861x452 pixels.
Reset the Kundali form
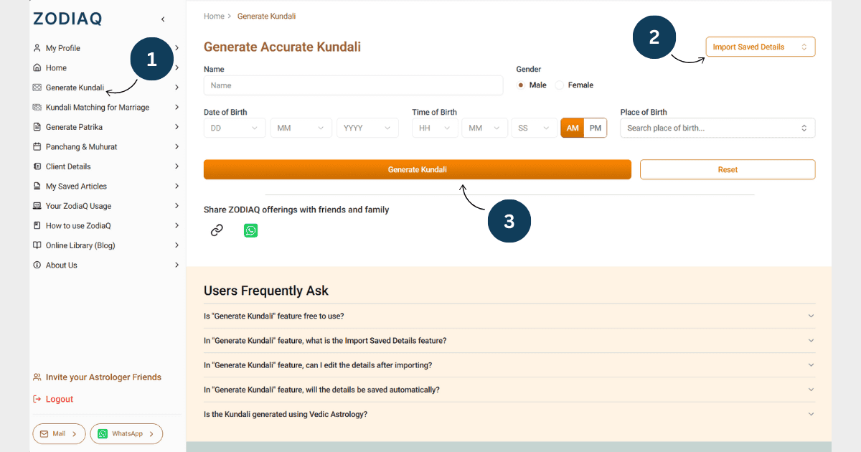(727, 169)
